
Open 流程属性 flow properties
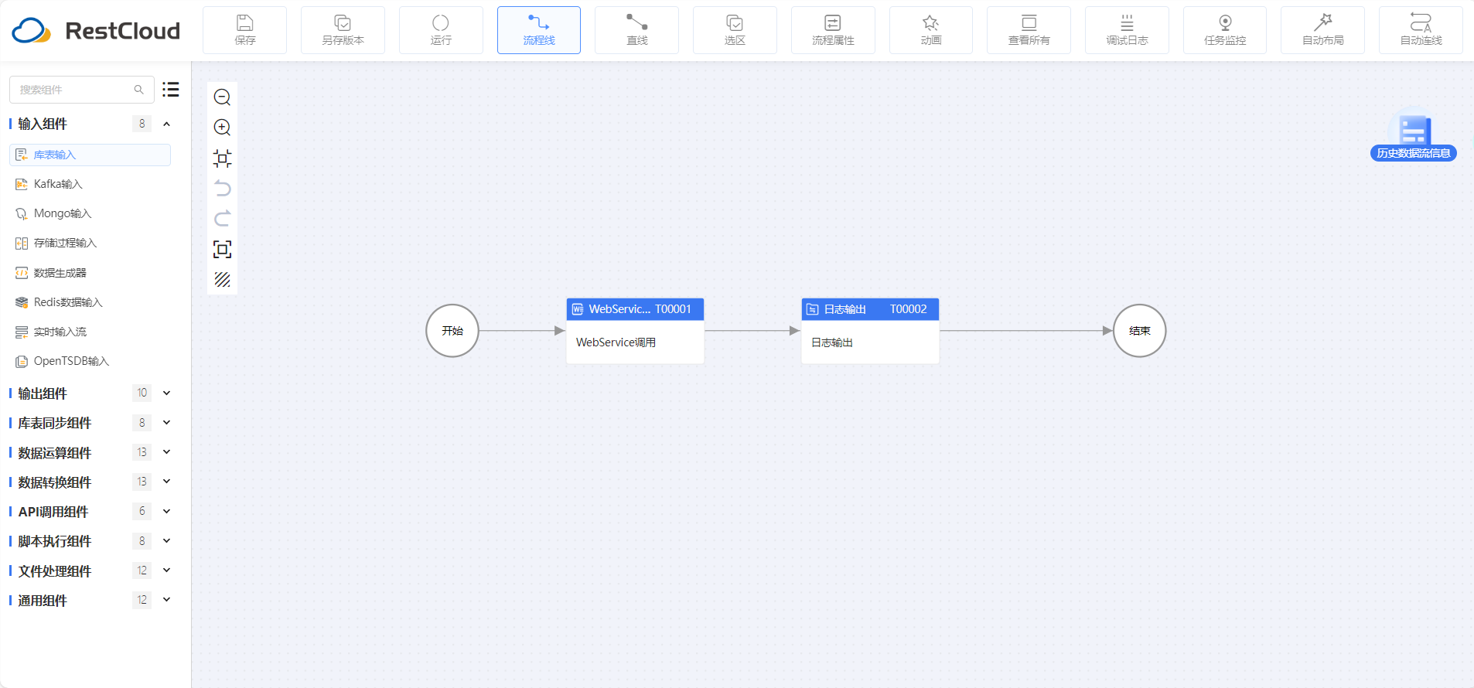pyautogui.click(x=833, y=30)
